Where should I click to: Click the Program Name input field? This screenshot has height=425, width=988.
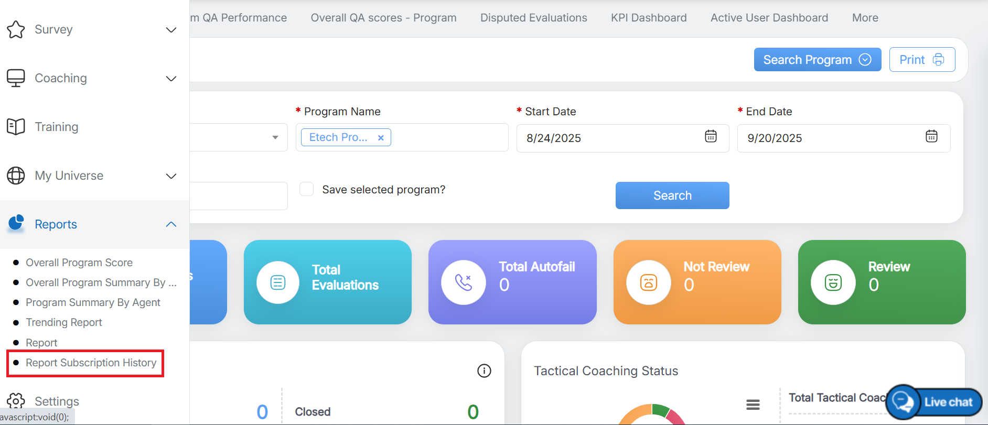448,138
